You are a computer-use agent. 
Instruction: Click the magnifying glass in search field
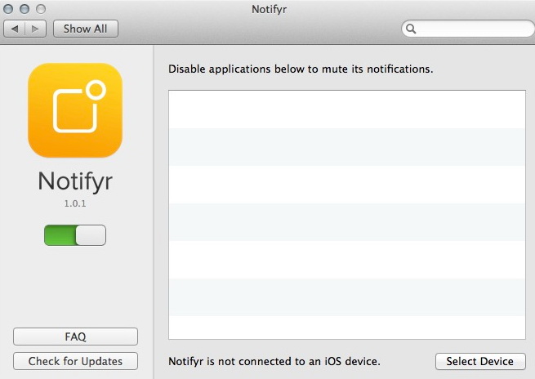tap(412, 29)
